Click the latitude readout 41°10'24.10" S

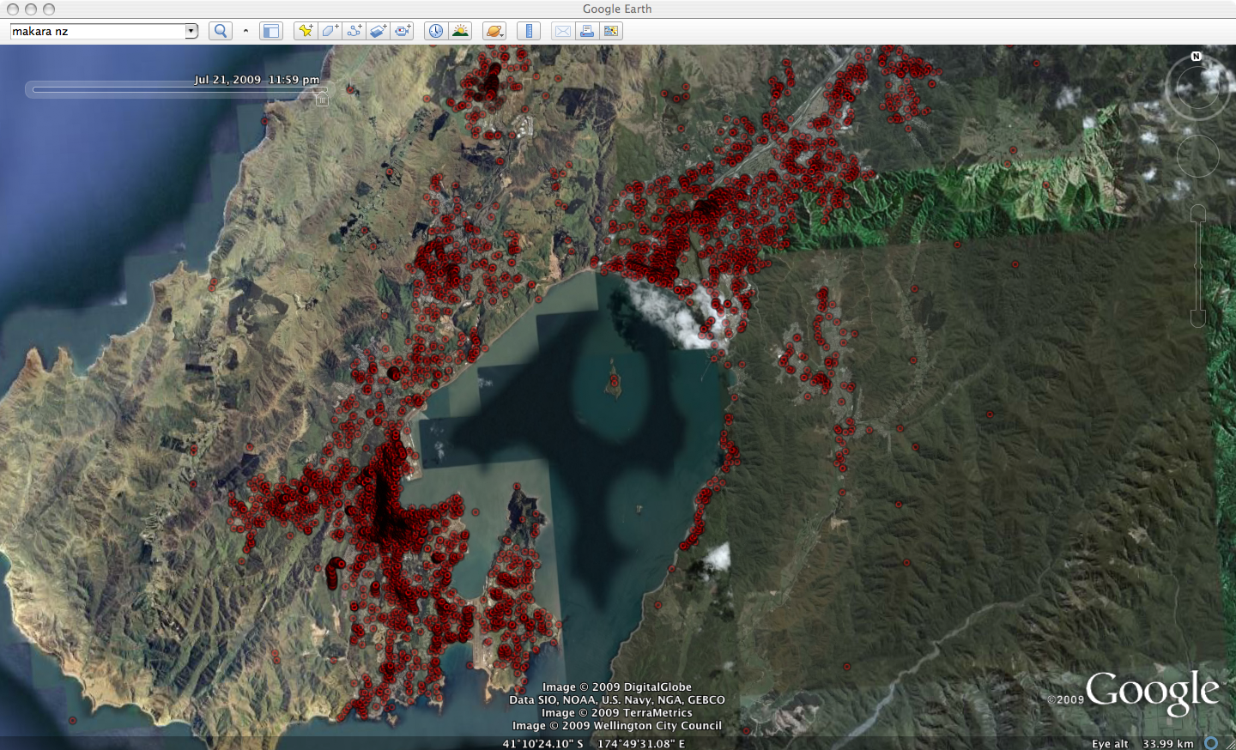(542, 743)
